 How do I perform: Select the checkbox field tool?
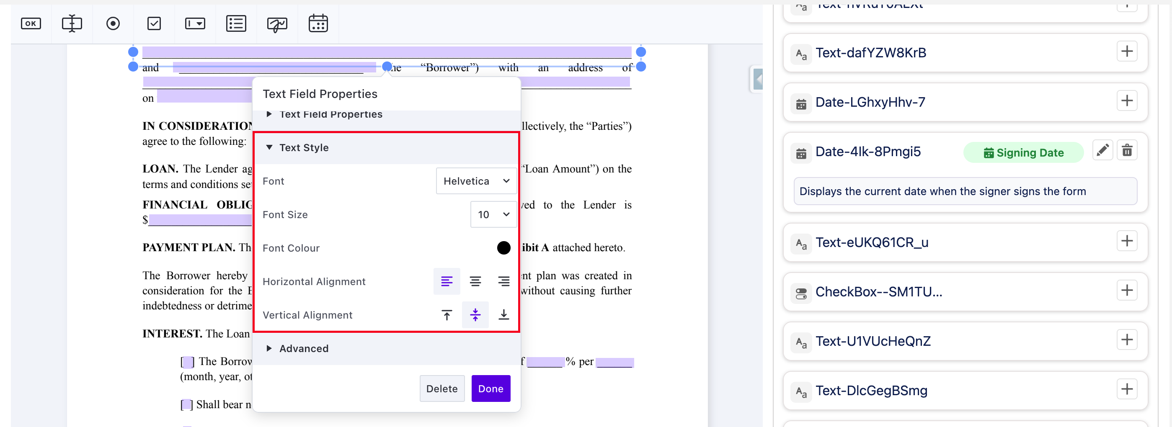point(154,23)
